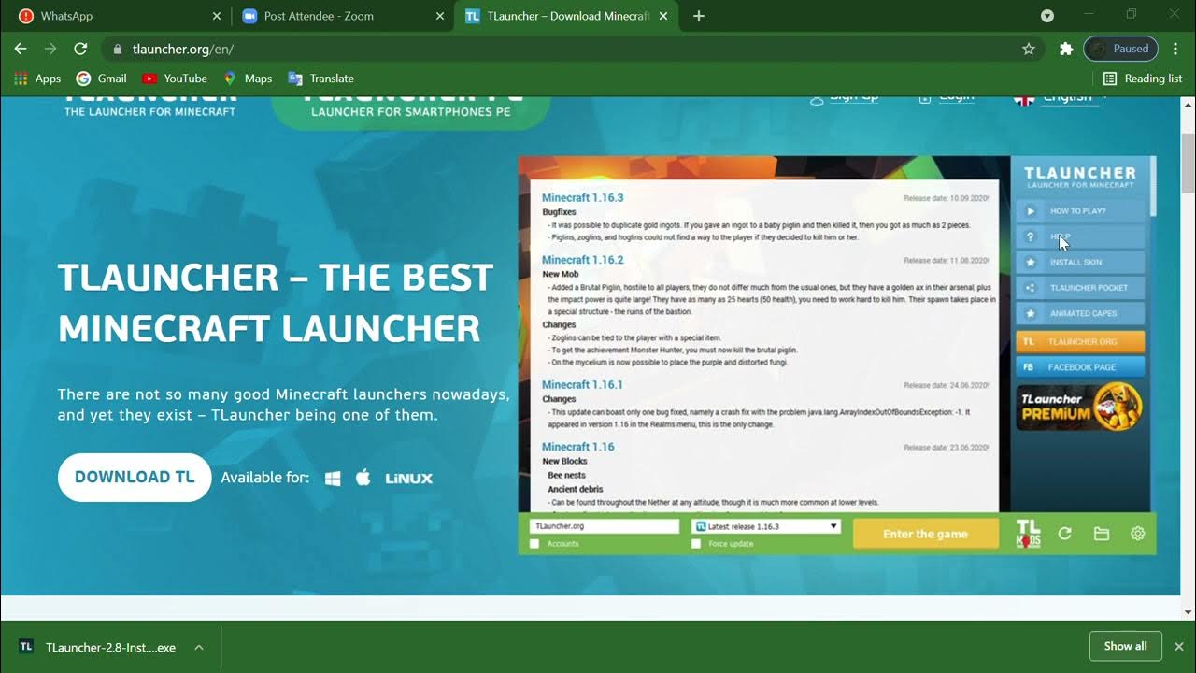1196x673 pixels.
Task: Switch to the Post Attendee - Zoom tab
Action: (x=340, y=16)
